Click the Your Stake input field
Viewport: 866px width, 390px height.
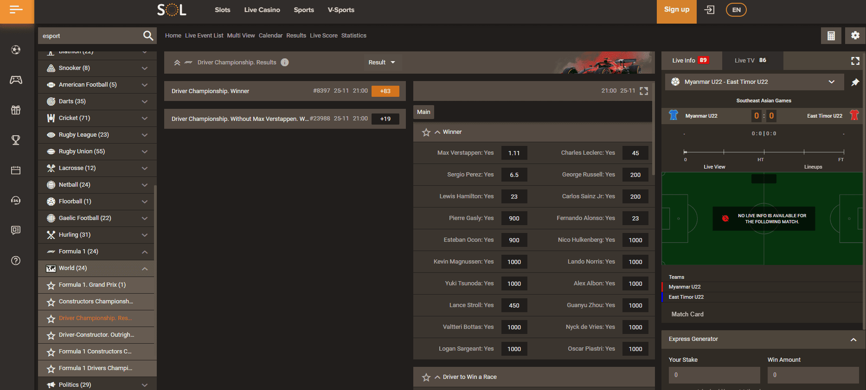(x=714, y=375)
